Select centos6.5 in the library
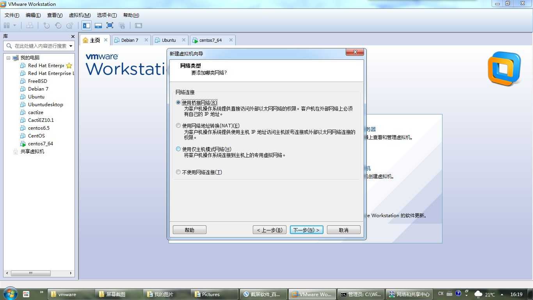 click(x=39, y=128)
